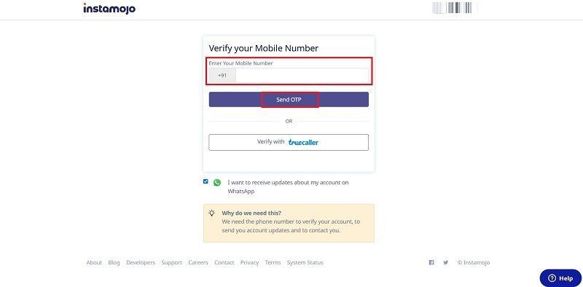Open the Twitter icon in footer

446,262
